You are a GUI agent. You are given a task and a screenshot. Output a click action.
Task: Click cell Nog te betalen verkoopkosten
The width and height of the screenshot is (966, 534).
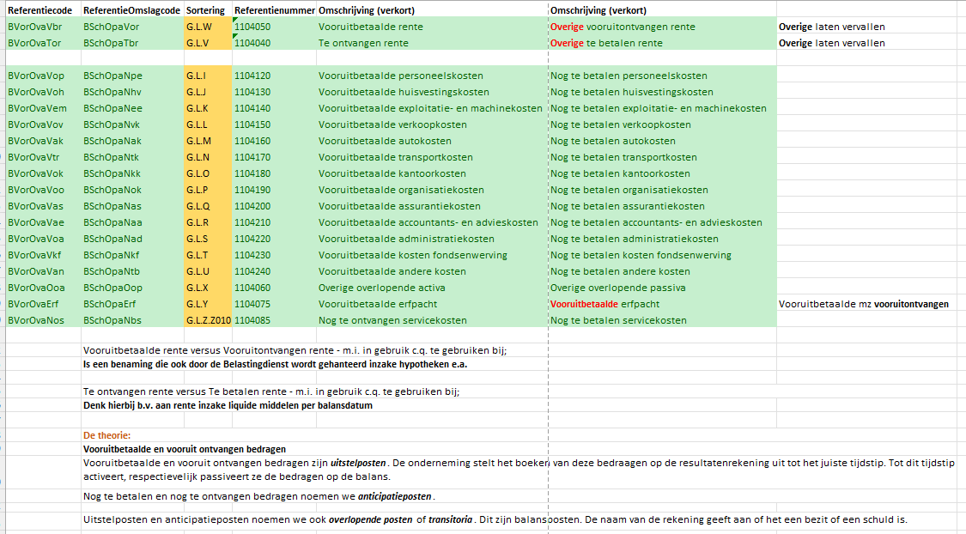click(x=662, y=124)
